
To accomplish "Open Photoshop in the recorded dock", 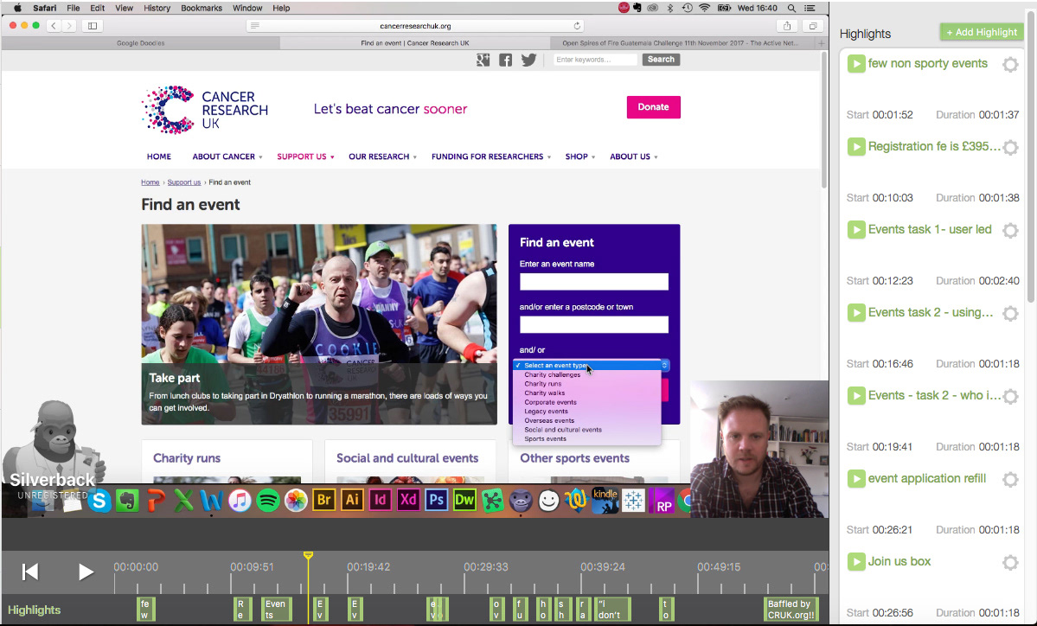I will tap(437, 501).
